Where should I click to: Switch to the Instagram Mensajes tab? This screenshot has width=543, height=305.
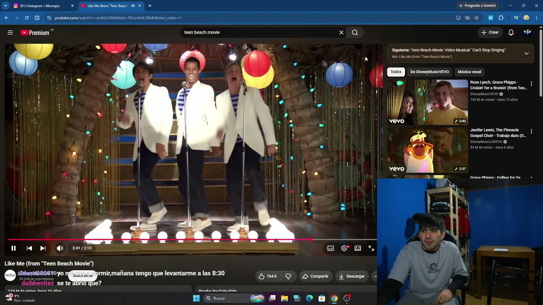(x=41, y=6)
